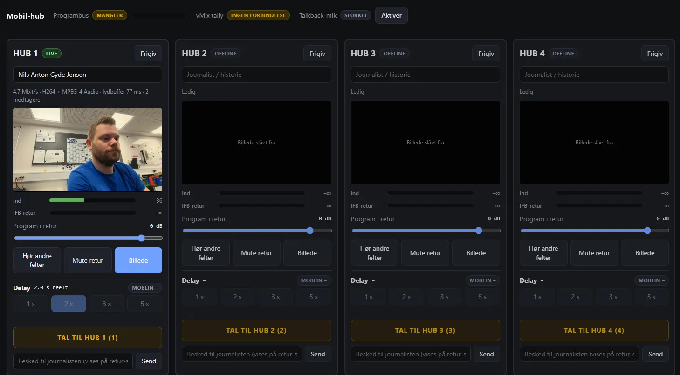Click the Aktivér talkback-mik button
The image size is (680, 375).
[392, 15]
